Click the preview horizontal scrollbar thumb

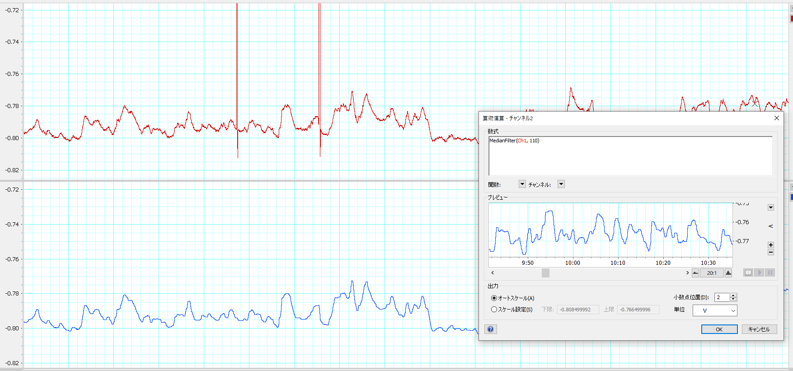click(x=545, y=273)
